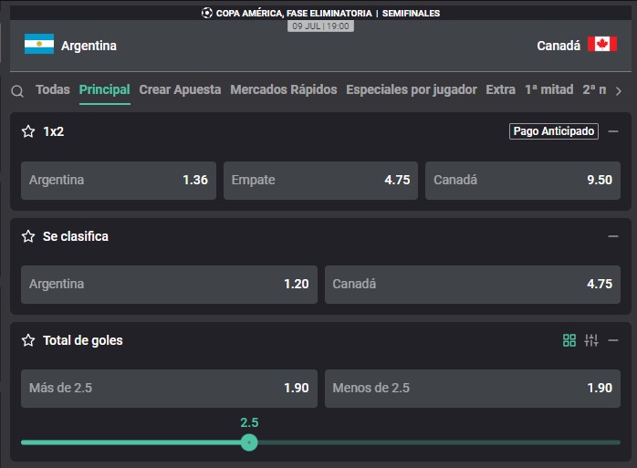Viewport: 637px width, 468px height.
Task: Bet on Más de 2.5 goals
Action: (x=169, y=389)
